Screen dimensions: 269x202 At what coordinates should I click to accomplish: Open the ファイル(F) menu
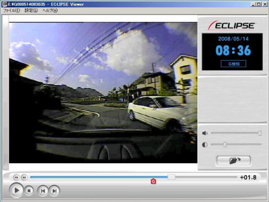[12, 11]
